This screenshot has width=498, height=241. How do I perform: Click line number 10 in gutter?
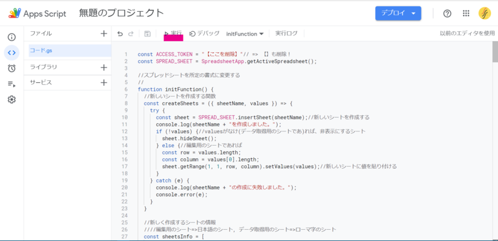coord(125,117)
